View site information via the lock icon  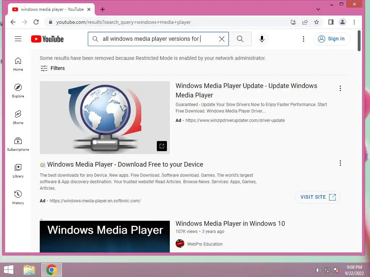pyautogui.click(x=50, y=22)
